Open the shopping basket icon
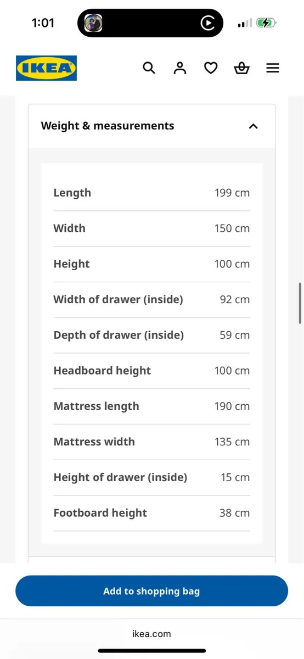This screenshot has width=304, height=659. [x=241, y=68]
